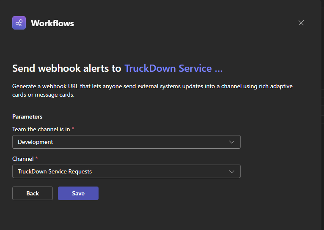Click the 'Send webhook alerts to' heading

coord(67,68)
